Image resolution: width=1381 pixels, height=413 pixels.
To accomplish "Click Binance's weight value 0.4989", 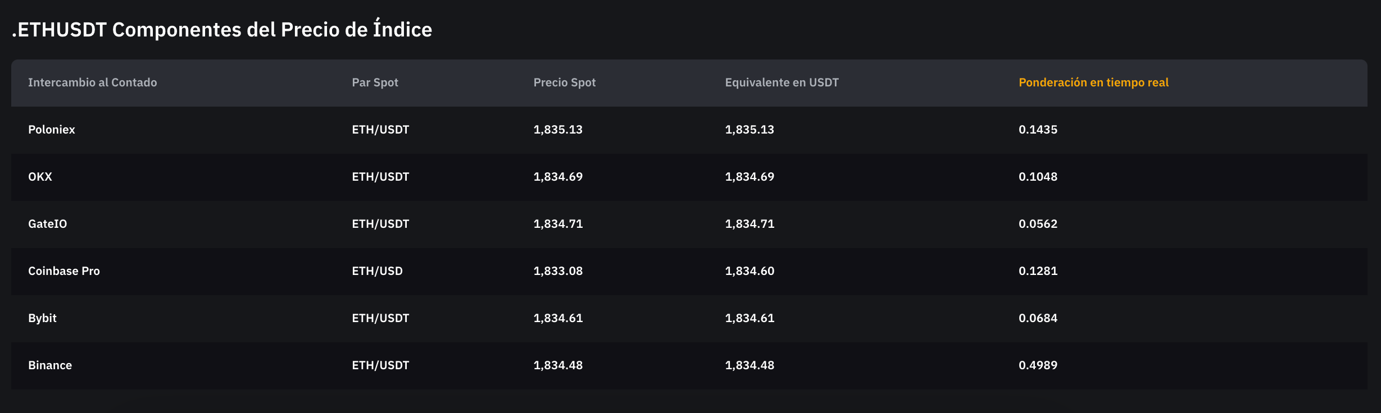I will [1038, 365].
